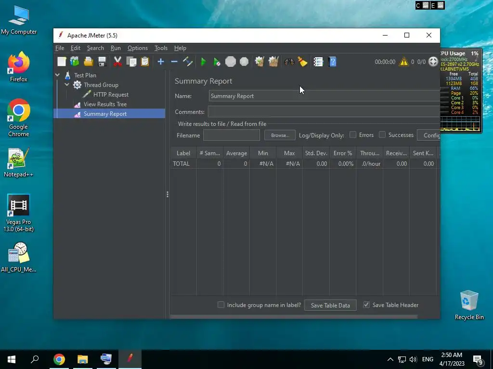Select View Results Tree node
This screenshot has height=369, width=493.
pos(105,104)
